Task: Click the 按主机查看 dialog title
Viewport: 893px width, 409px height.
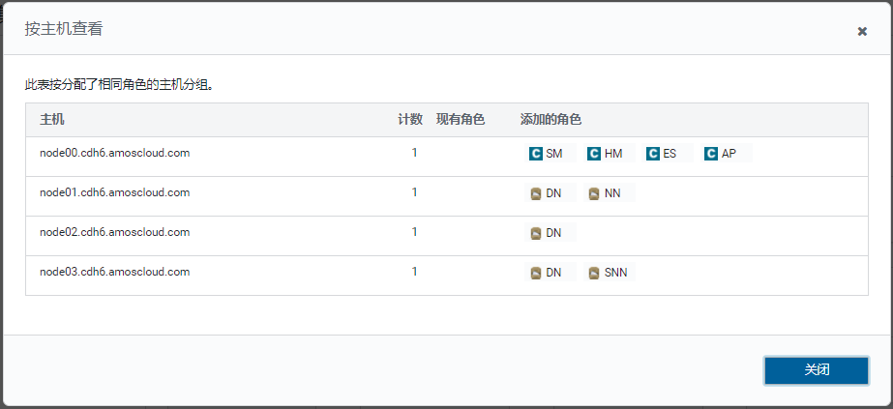Action: tap(64, 29)
